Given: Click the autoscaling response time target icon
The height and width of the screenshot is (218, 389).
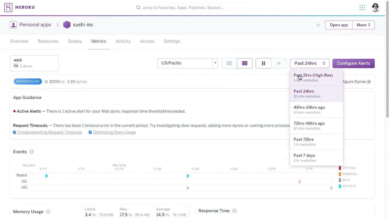Looking at the screenshot, I should click(x=46, y=81).
